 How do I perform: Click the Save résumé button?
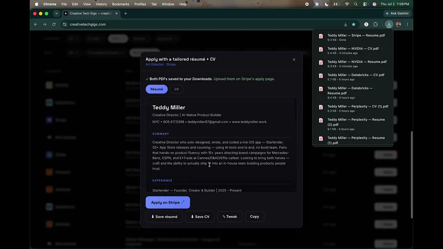point(164,216)
